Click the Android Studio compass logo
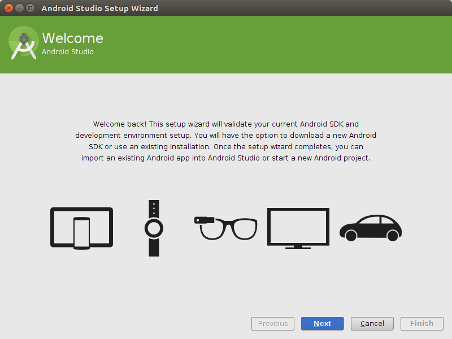This screenshot has width=452, height=339. coord(23,43)
